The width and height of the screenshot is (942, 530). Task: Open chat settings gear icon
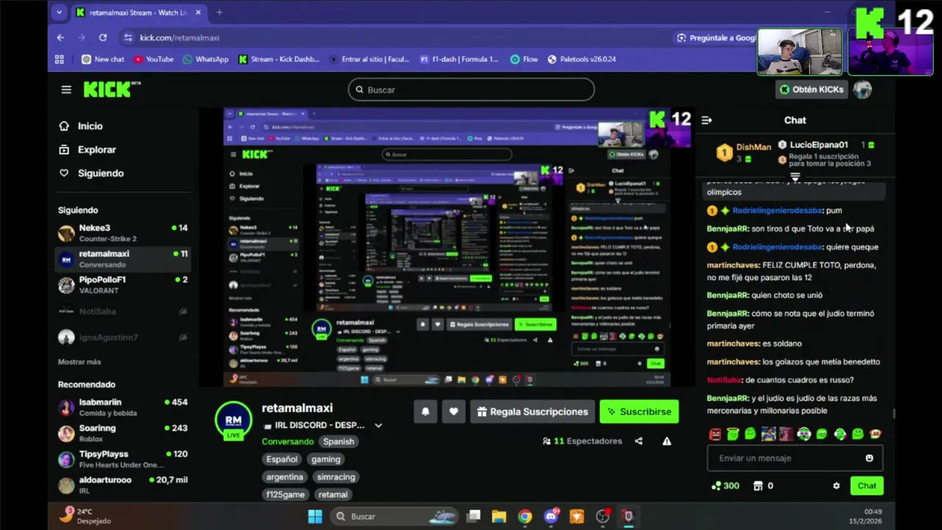[x=836, y=486]
